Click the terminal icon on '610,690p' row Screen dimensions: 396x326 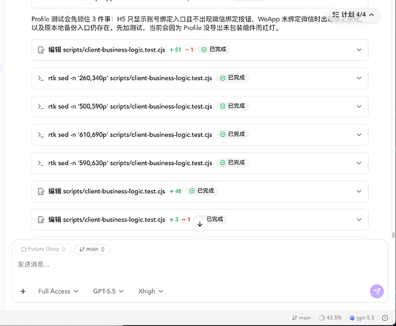click(40, 135)
